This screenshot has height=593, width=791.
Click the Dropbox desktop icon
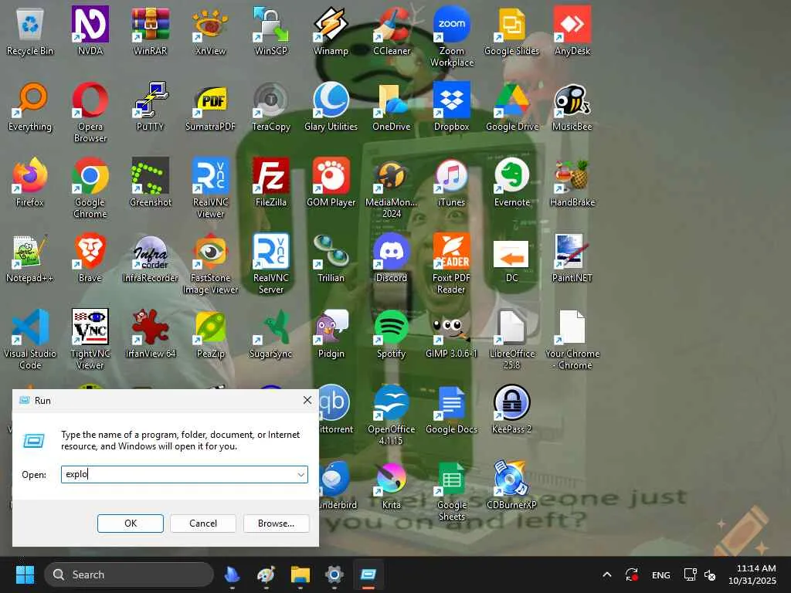pos(451,107)
